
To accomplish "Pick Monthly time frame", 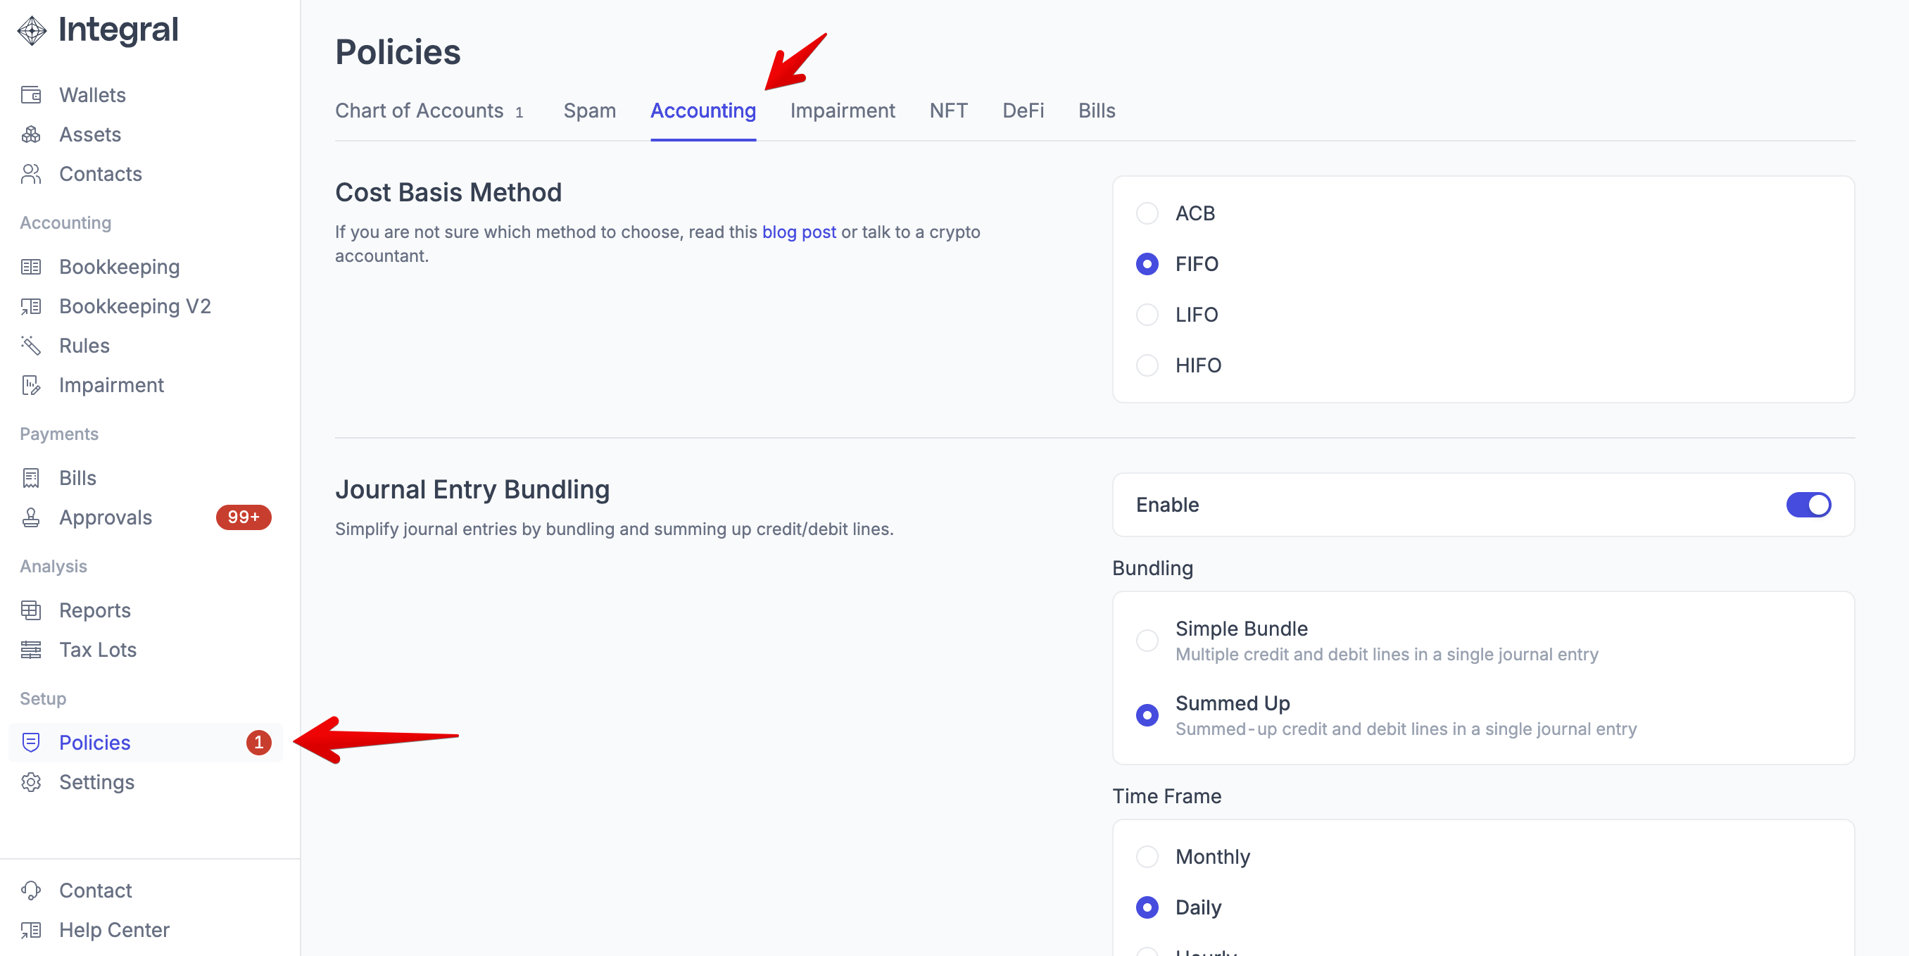I will tap(1147, 857).
